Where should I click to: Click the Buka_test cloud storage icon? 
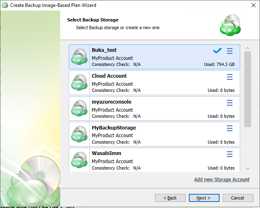[x=80, y=57]
